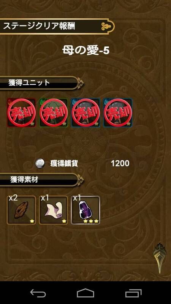Click the flourish ending the 獲得素材 banner
The height and width of the screenshot is (304, 171).
[80, 180]
